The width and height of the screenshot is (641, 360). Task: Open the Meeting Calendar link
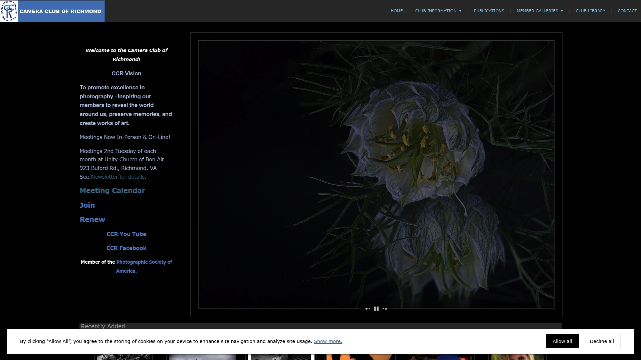pyautogui.click(x=112, y=191)
